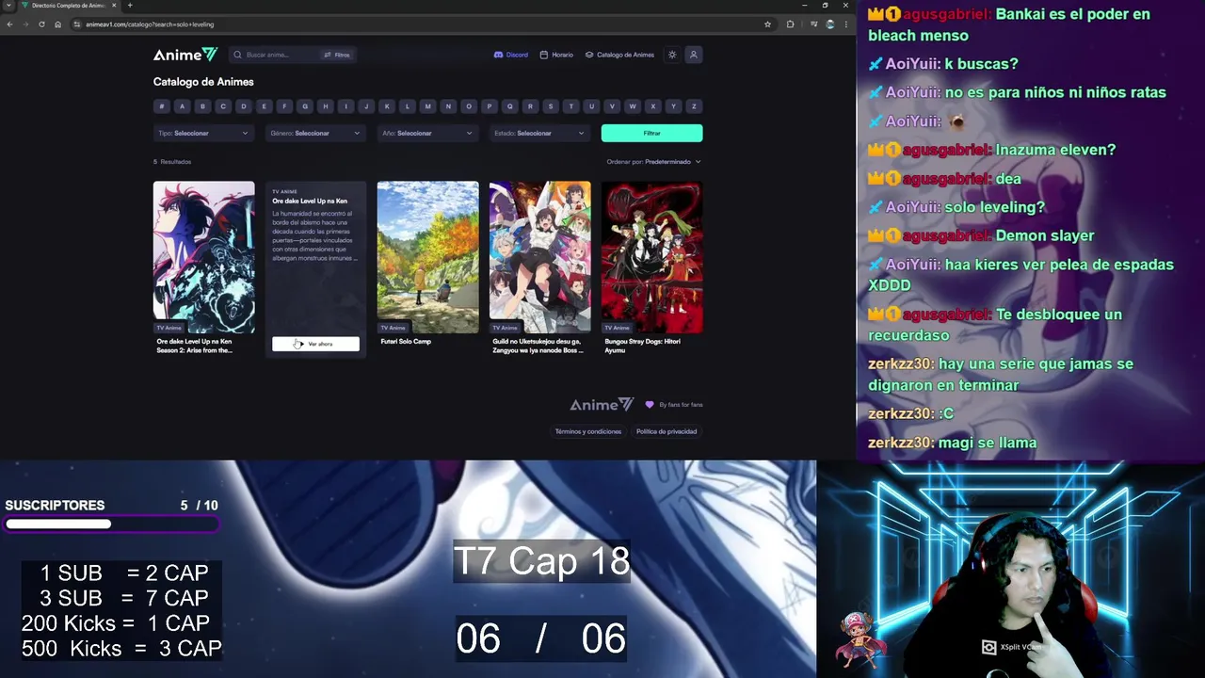This screenshot has height=678, width=1205.
Task: Open new tab with plus icon
Action: [x=130, y=6]
